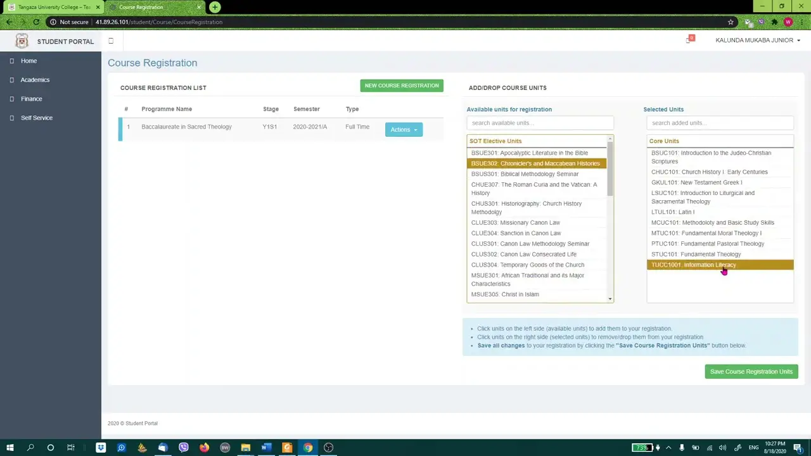Image resolution: width=811 pixels, height=456 pixels.
Task: Open a new browser tab
Action: 215,7
